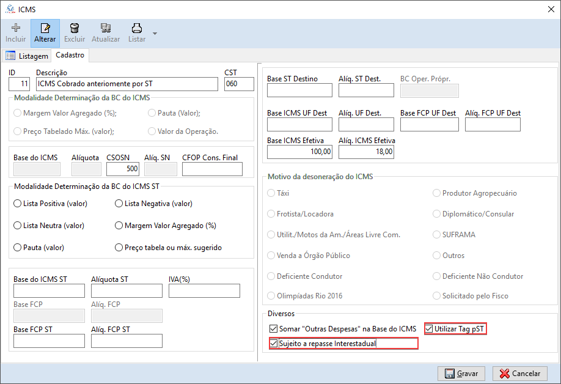The width and height of the screenshot is (561, 384).
Task: Click the Atualizar refresh icon
Action: 106,28
